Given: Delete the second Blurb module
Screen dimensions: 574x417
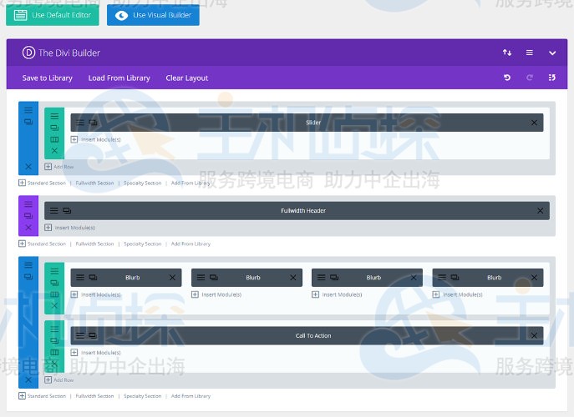Looking at the screenshot, I should point(293,278).
